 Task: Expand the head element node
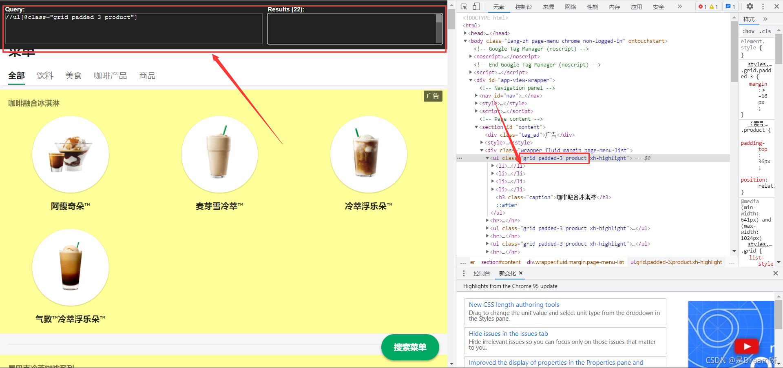tap(465, 33)
